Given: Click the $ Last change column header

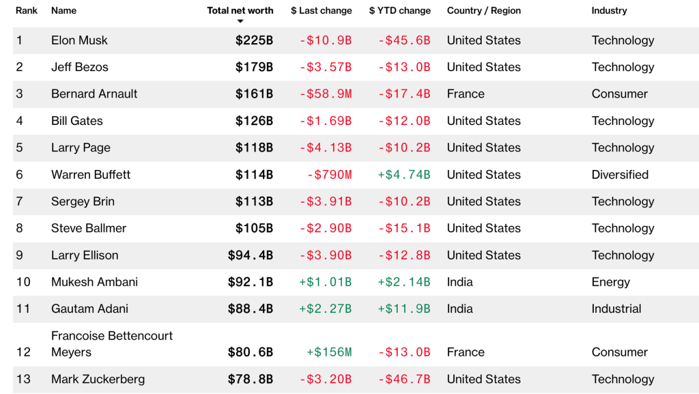Looking at the screenshot, I should (x=322, y=10).
